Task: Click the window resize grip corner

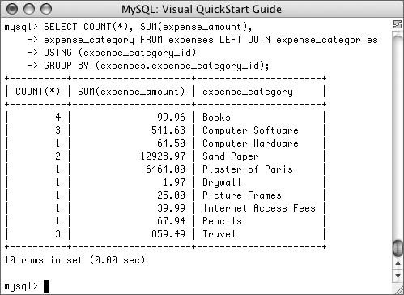Action: click(x=398, y=289)
